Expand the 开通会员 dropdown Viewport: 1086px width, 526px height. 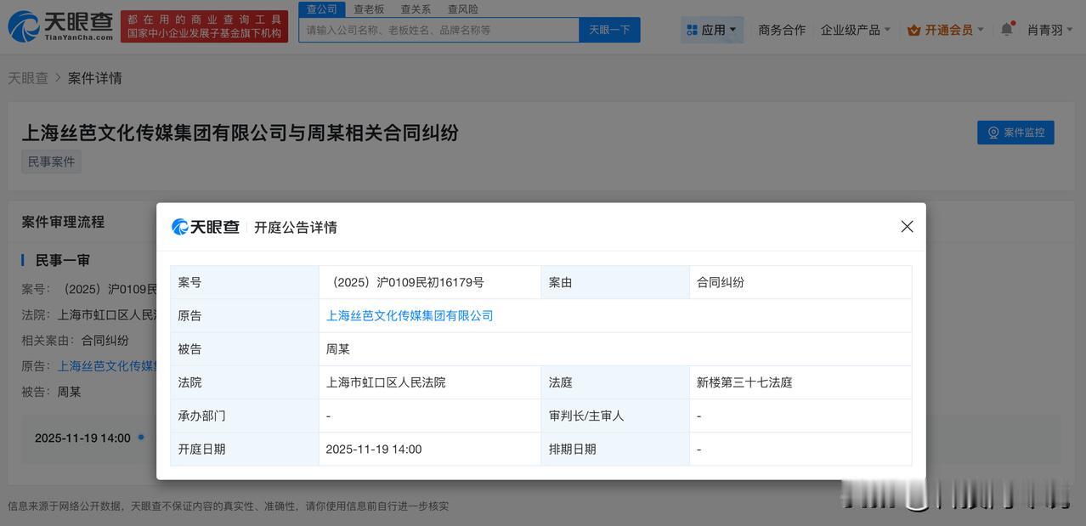946,30
